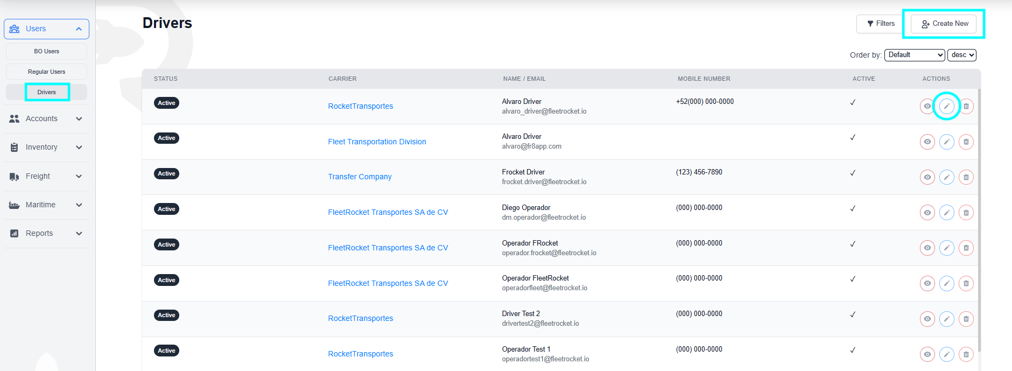The height and width of the screenshot is (371, 1012).
Task: Delete Diego Operador trash icon
Action: pyautogui.click(x=966, y=213)
